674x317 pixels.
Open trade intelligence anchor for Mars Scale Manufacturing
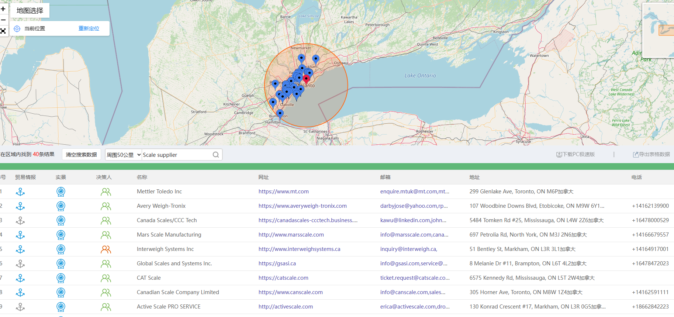20,235
